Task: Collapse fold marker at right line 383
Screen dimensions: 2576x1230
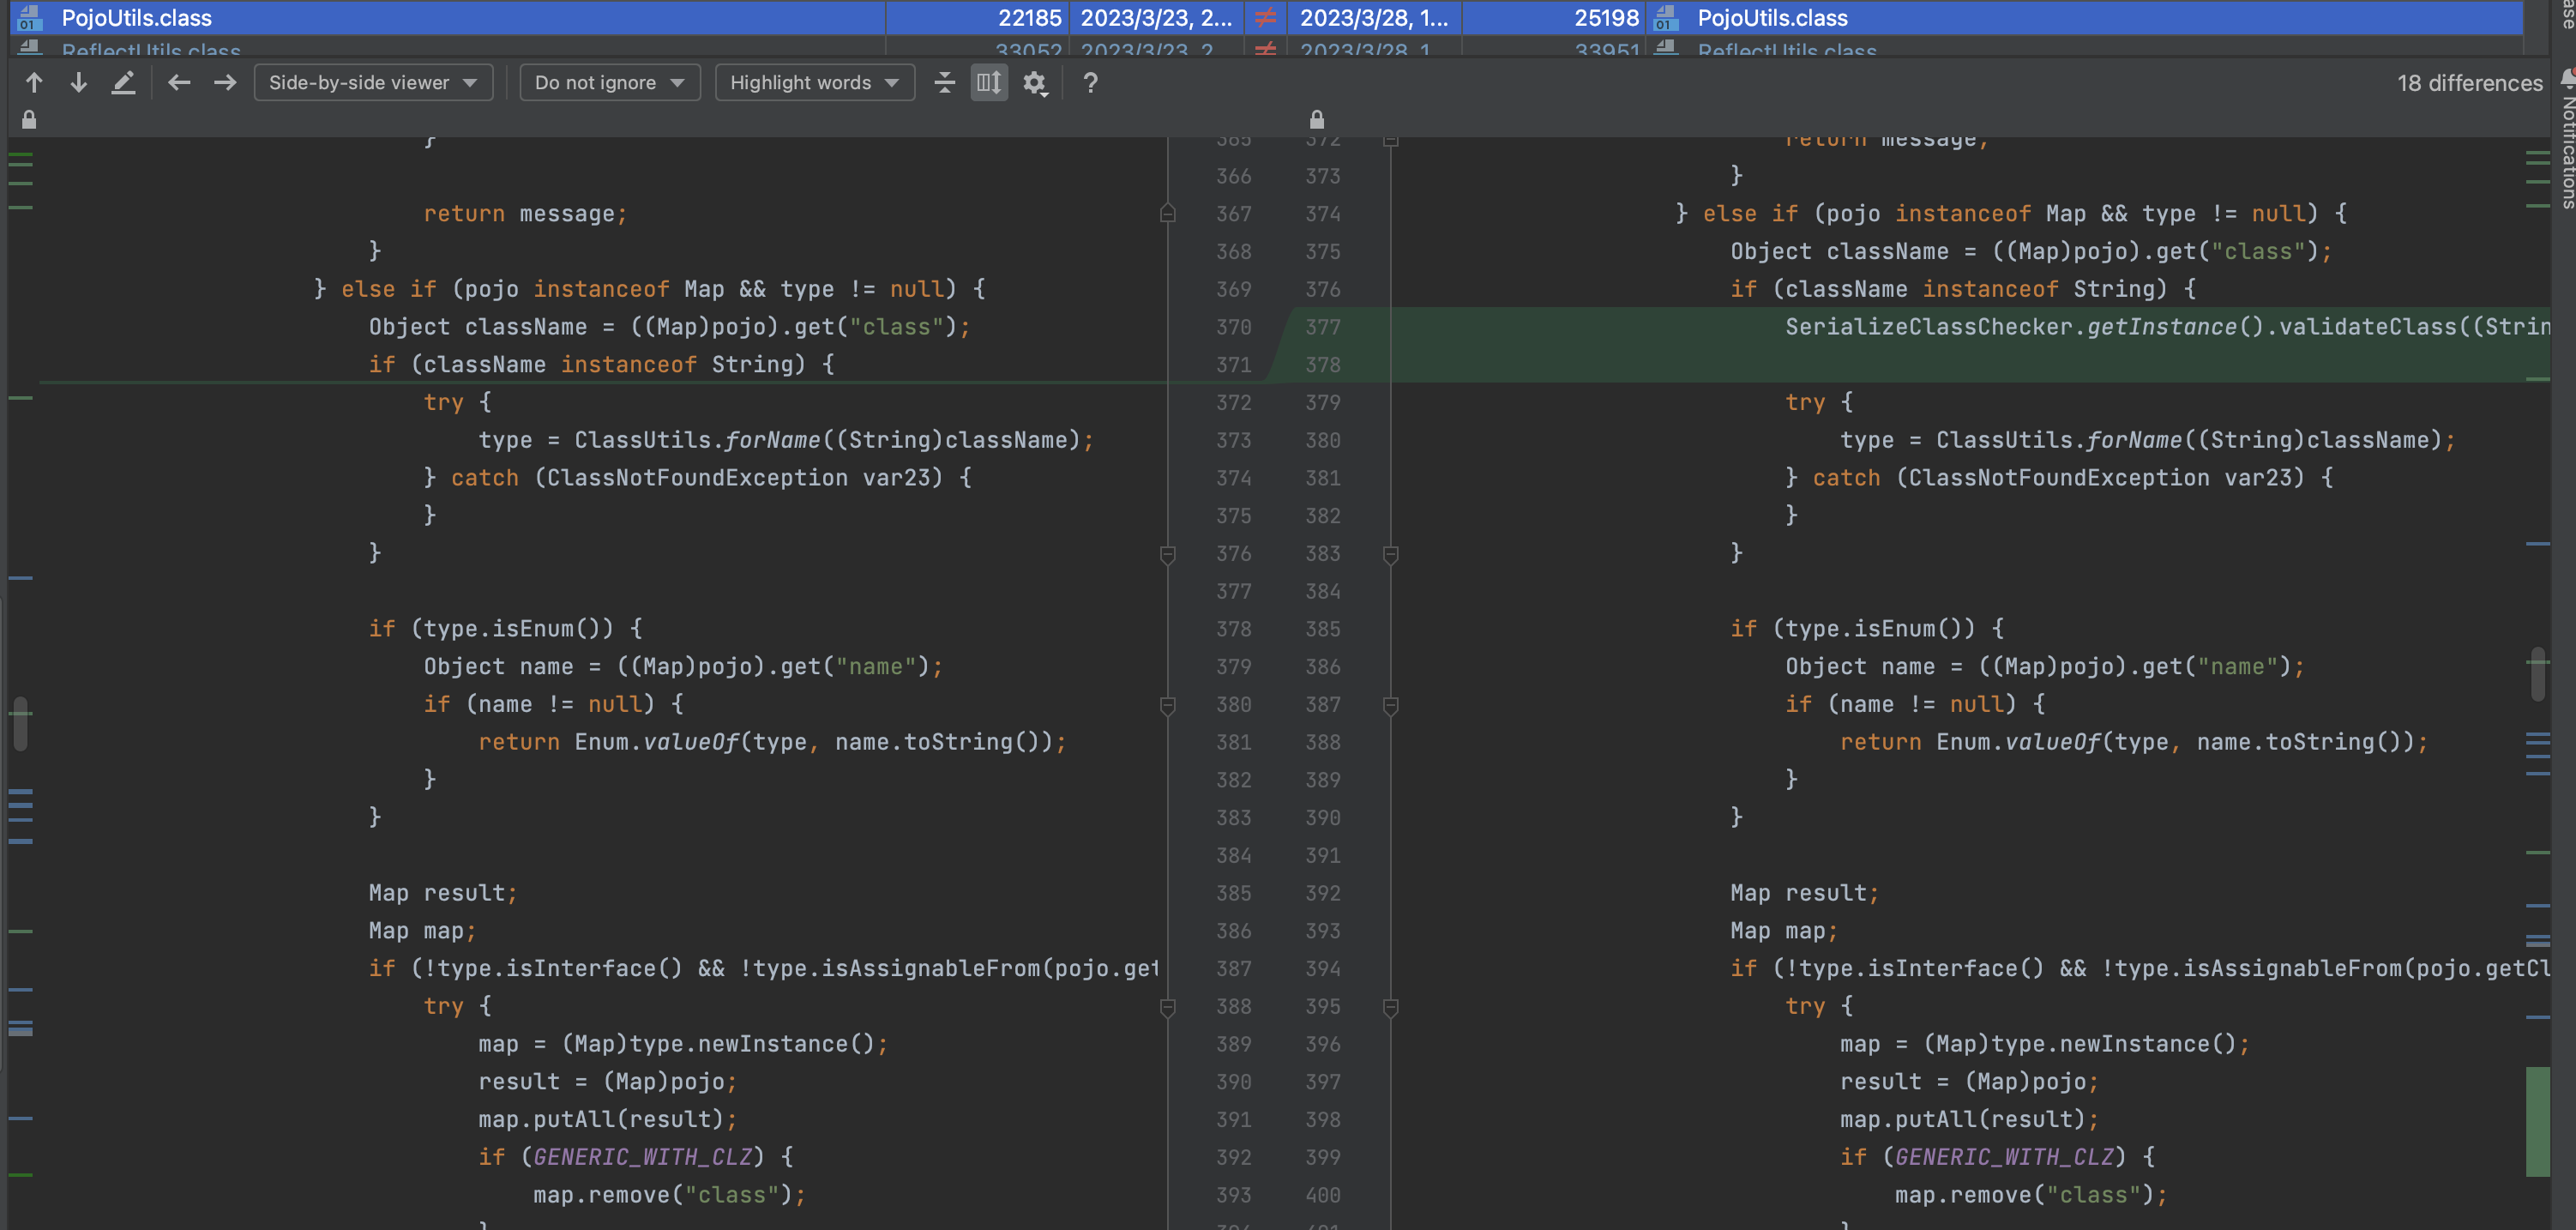Action: click(1390, 554)
